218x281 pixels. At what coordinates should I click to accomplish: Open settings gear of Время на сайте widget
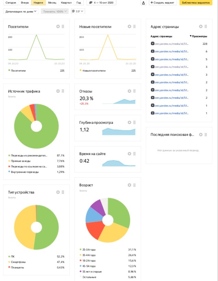(x=129, y=154)
